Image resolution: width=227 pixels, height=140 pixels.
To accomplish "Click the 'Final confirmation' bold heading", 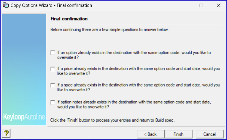I will [x=69, y=19].
